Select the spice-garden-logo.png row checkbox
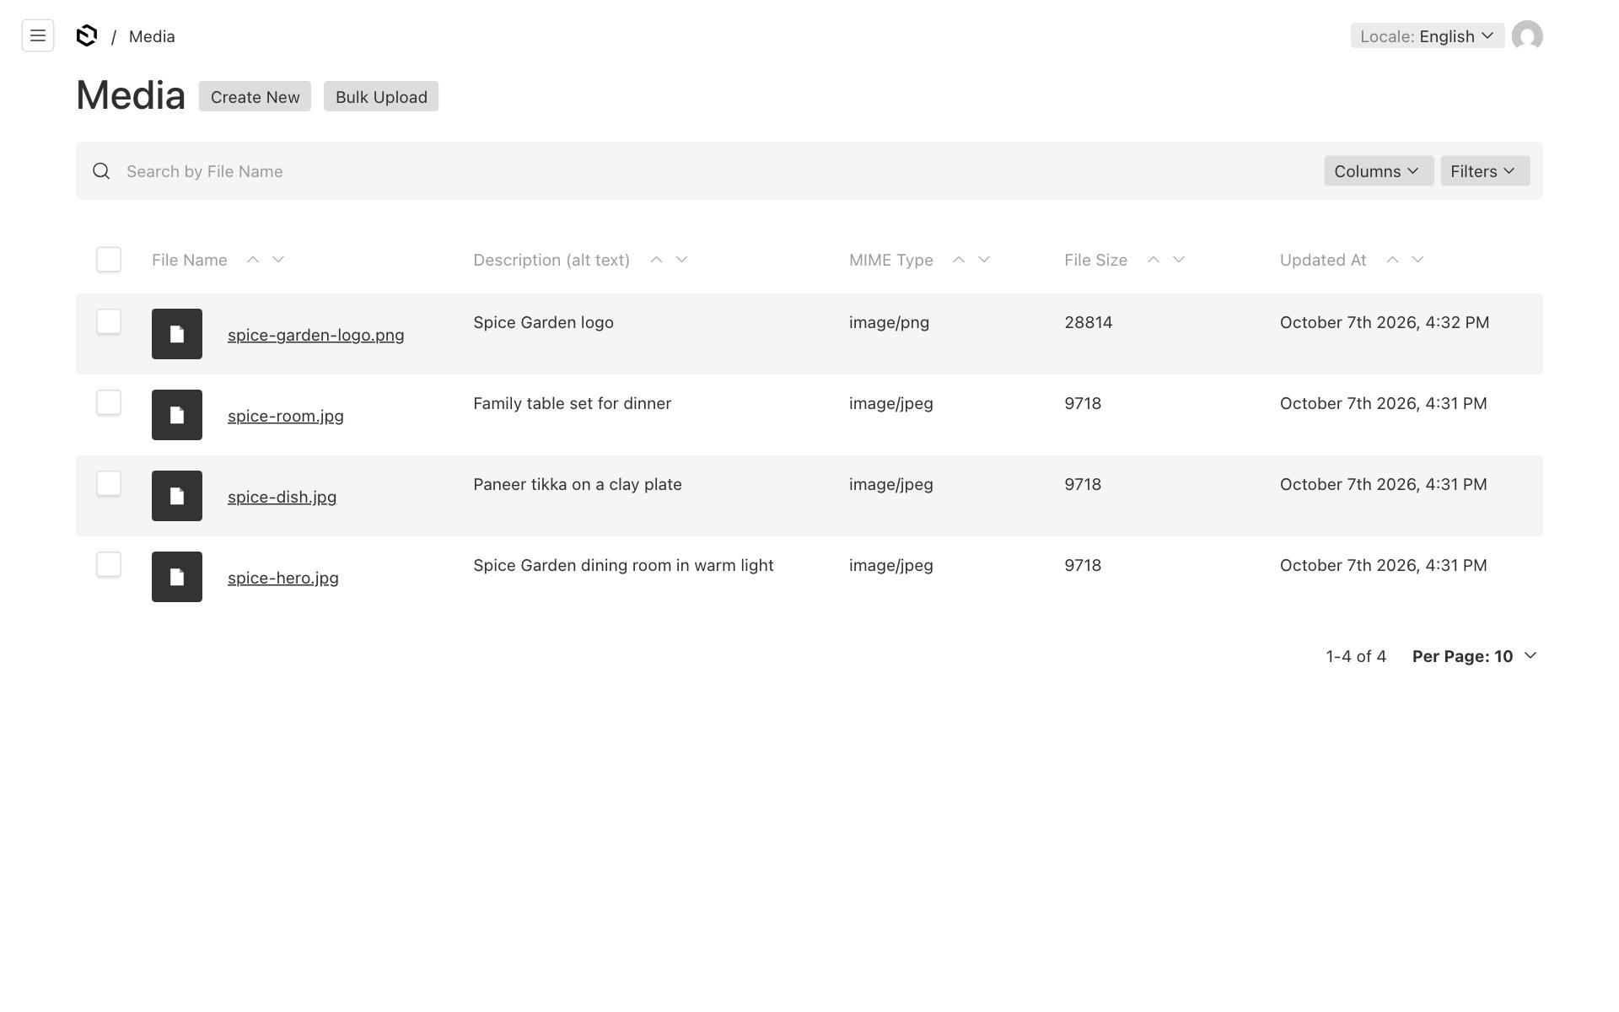 pos(109,321)
